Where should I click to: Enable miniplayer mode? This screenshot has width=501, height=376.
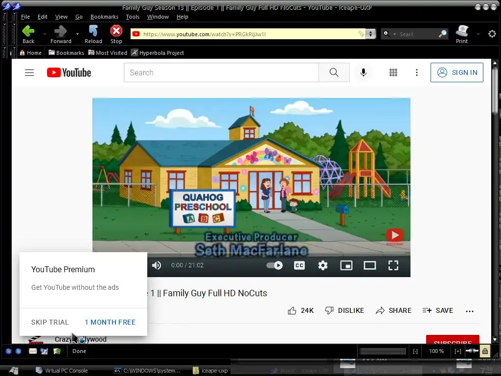click(x=346, y=265)
